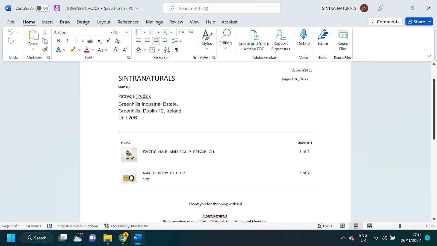Align text left
This screenshot has width=437, height=246.
[138, 41]
